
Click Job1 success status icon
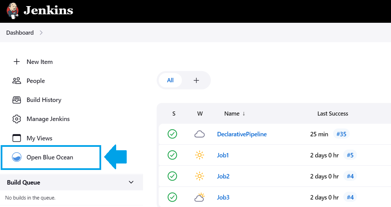coord(172,155)
